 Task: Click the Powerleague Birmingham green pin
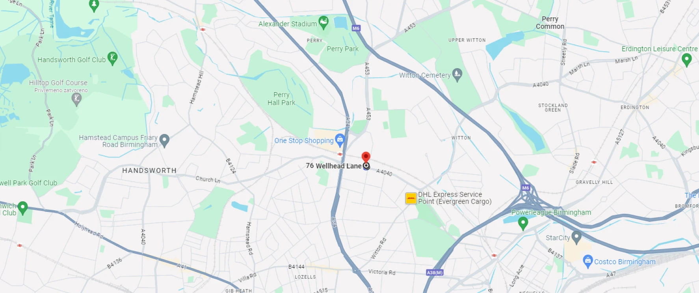point(523,223)
